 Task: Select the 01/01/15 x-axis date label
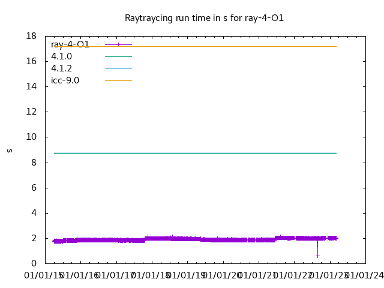click(x=44, y=275)
